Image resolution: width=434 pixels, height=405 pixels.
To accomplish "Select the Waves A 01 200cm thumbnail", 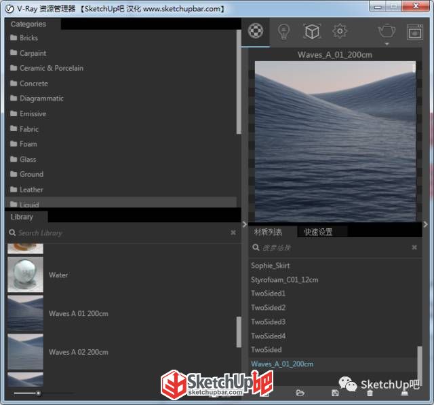I will 26,313.
